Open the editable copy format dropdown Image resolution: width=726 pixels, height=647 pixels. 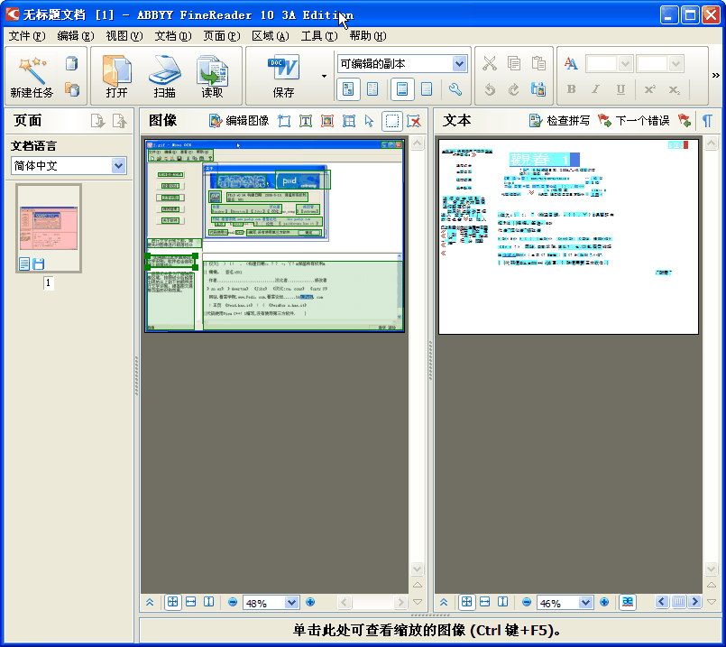(459, 63)
